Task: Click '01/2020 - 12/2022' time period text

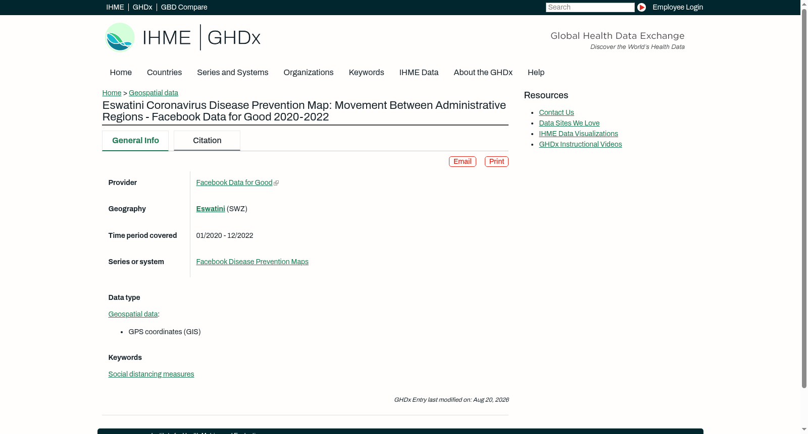Action: 224,235
